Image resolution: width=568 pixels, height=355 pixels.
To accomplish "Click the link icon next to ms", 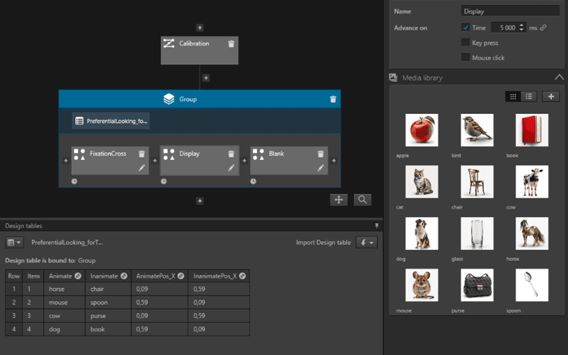I will click(x=543, y=28).
